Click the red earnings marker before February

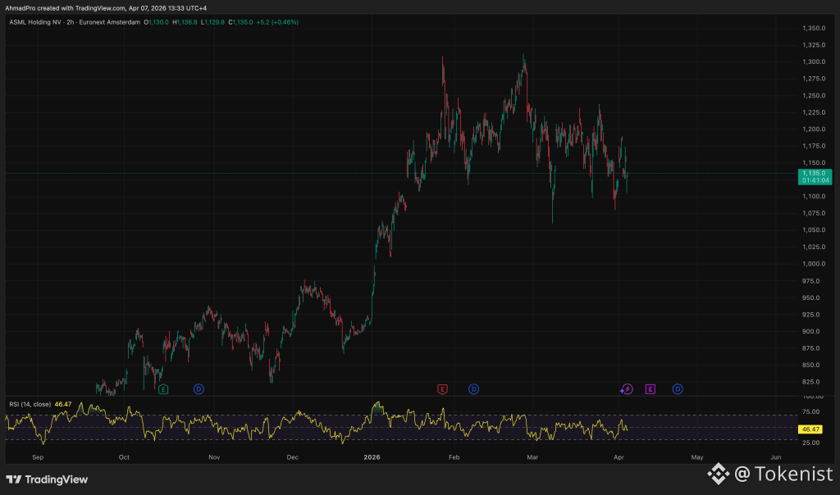click(442, 388)
